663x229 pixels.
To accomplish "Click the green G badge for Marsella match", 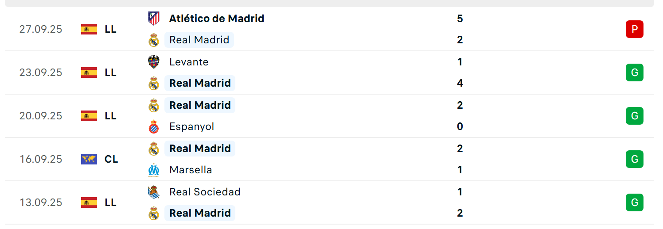I will click(x=634, y=159).
